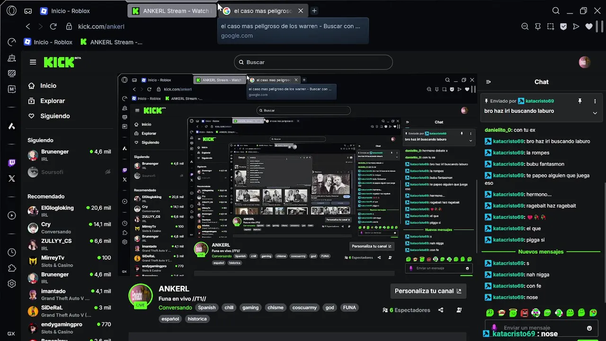Open the Inicio - Roblox bookmark in bookmarks bar

coord(48,42)
